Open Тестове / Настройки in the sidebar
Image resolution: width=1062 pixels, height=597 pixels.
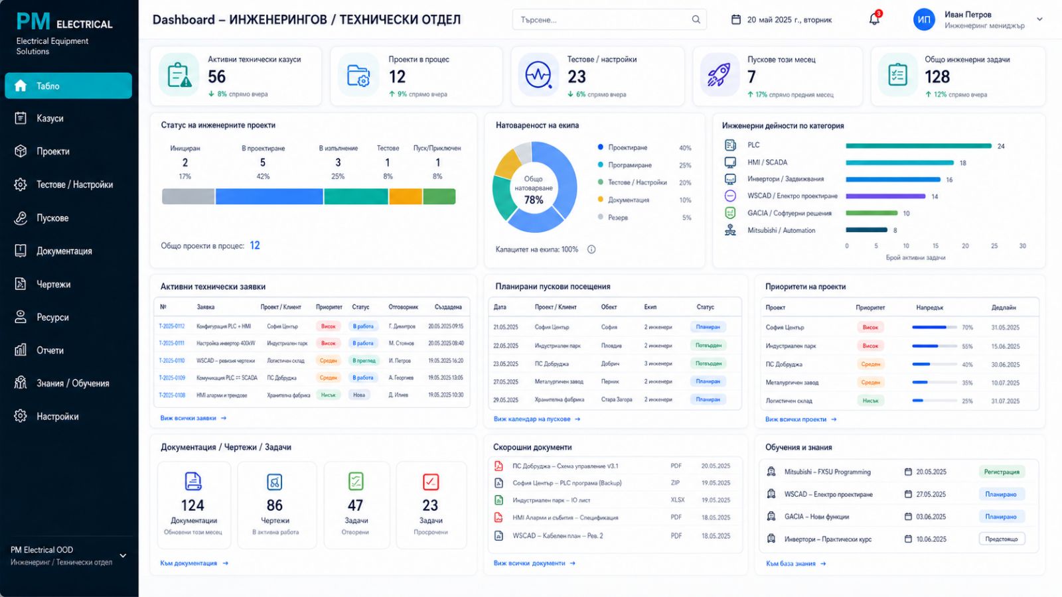pyautogui.click(x=68, y=185)
